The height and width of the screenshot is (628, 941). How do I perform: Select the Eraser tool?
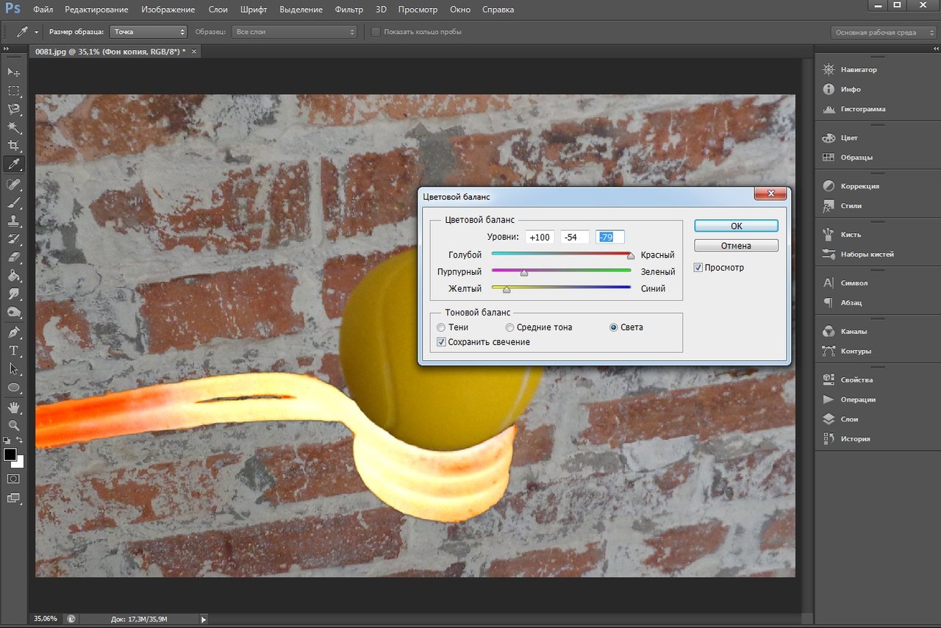(x=14, y=257)
